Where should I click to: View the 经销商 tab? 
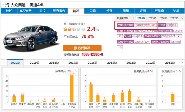point(160,11)
